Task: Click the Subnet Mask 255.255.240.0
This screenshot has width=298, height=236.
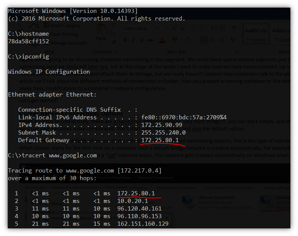Action: pos(164,133)
